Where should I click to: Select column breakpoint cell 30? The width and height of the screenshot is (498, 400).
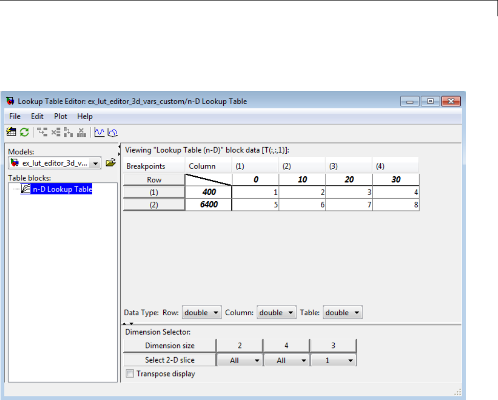tap(396, 179)
